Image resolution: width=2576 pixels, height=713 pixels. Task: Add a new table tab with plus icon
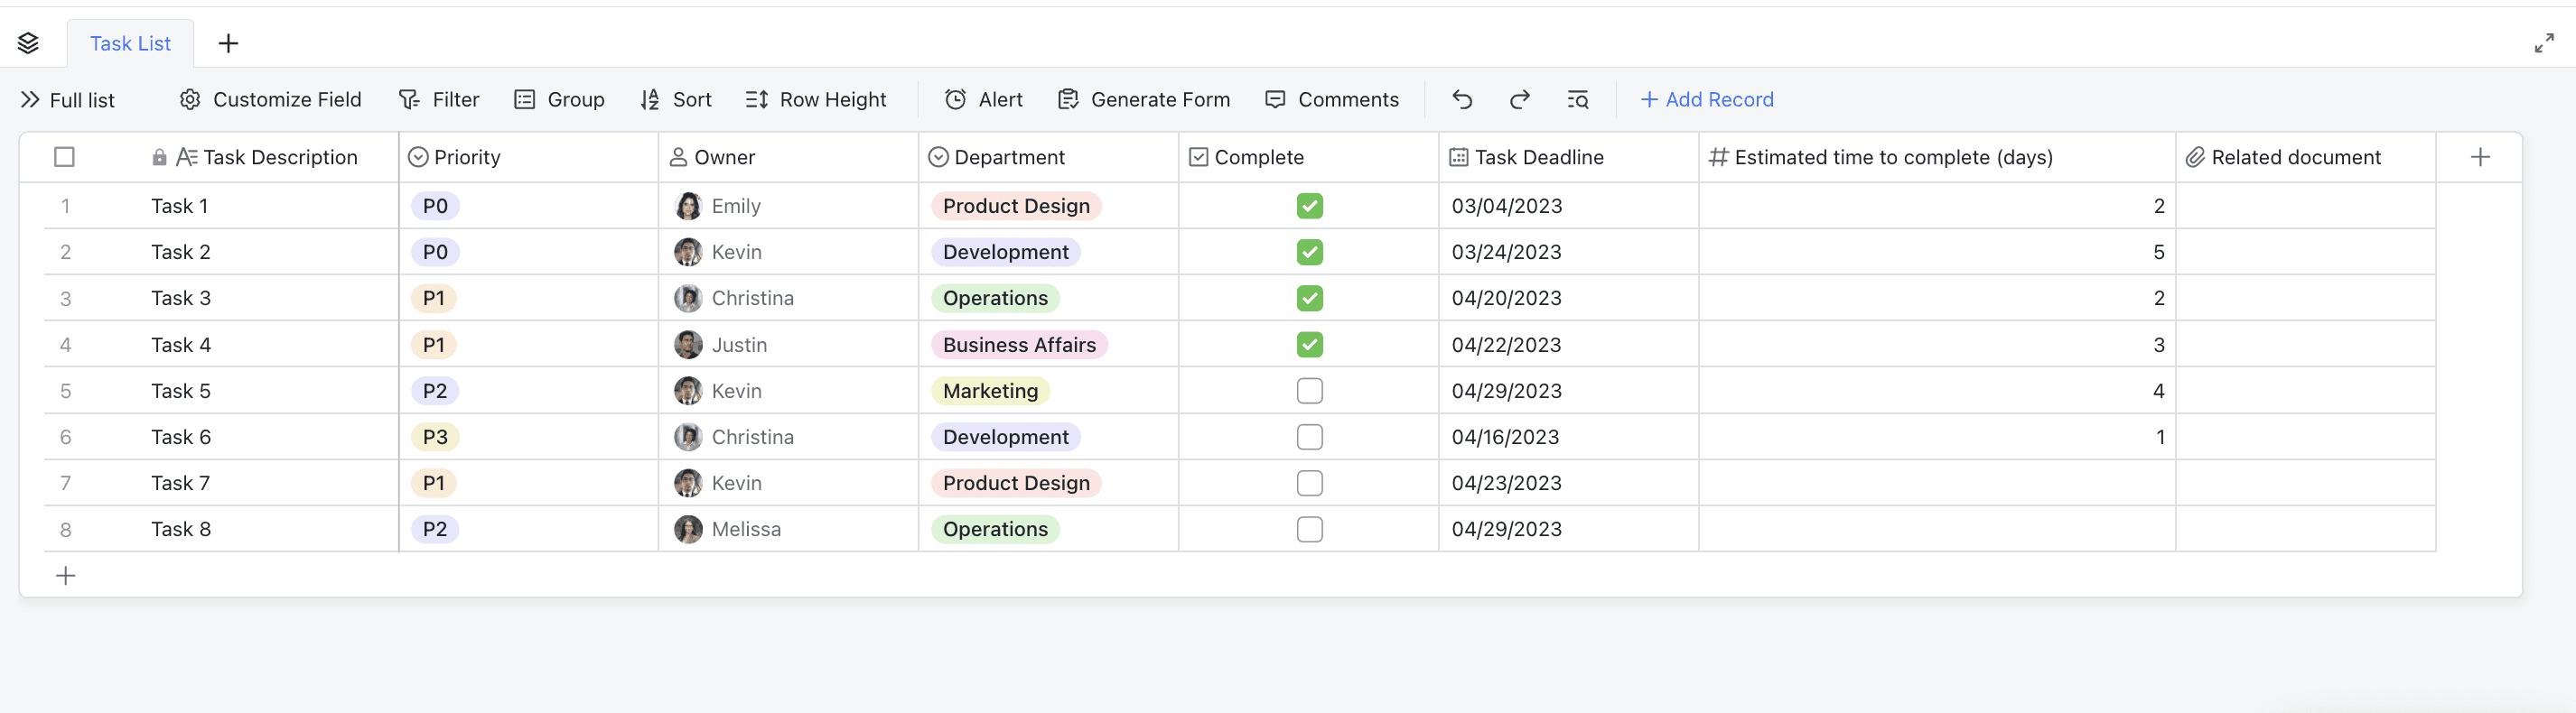(228, 43)
